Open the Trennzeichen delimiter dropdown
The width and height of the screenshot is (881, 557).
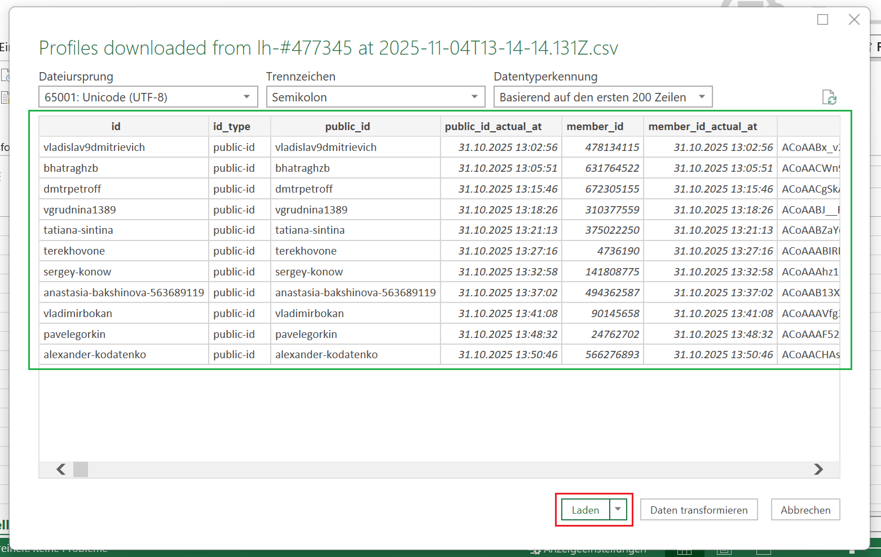(x=375, y=97)
